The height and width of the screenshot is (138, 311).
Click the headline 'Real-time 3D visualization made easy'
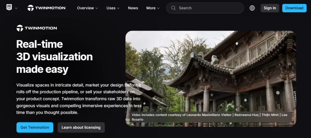point(54,57)
